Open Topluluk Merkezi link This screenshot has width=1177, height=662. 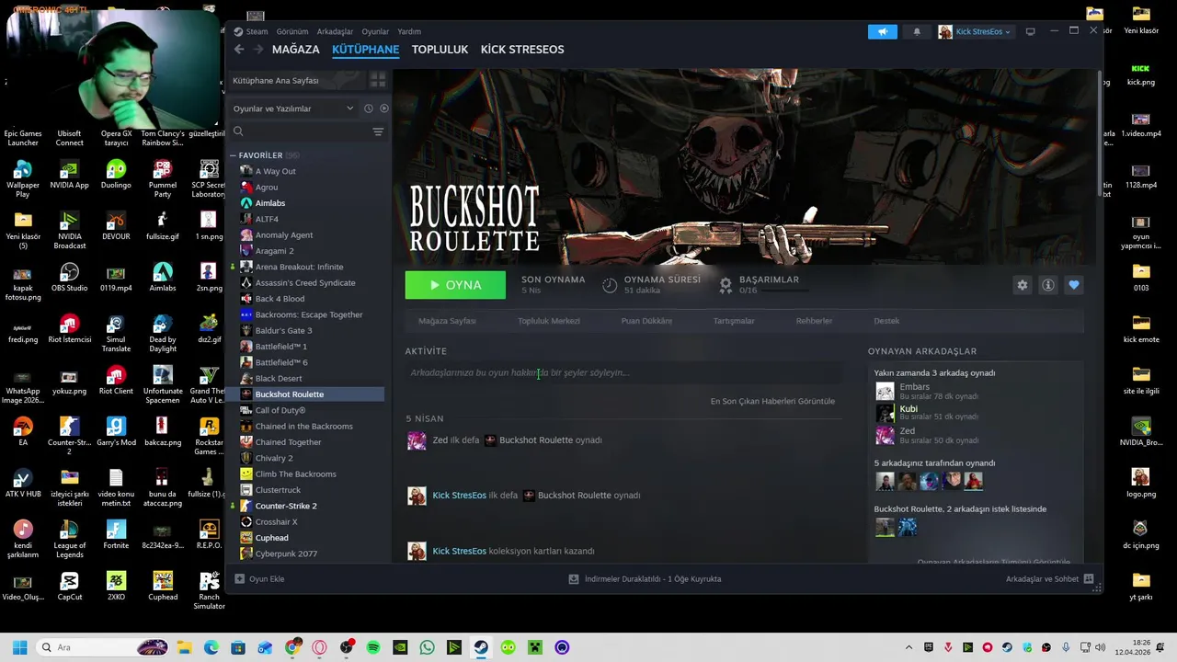(x=549, y=321)
